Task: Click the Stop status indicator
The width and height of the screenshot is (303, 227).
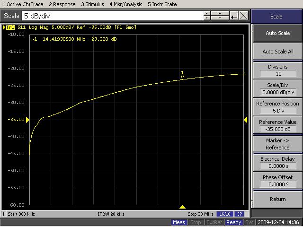Action: coord(196,223)
